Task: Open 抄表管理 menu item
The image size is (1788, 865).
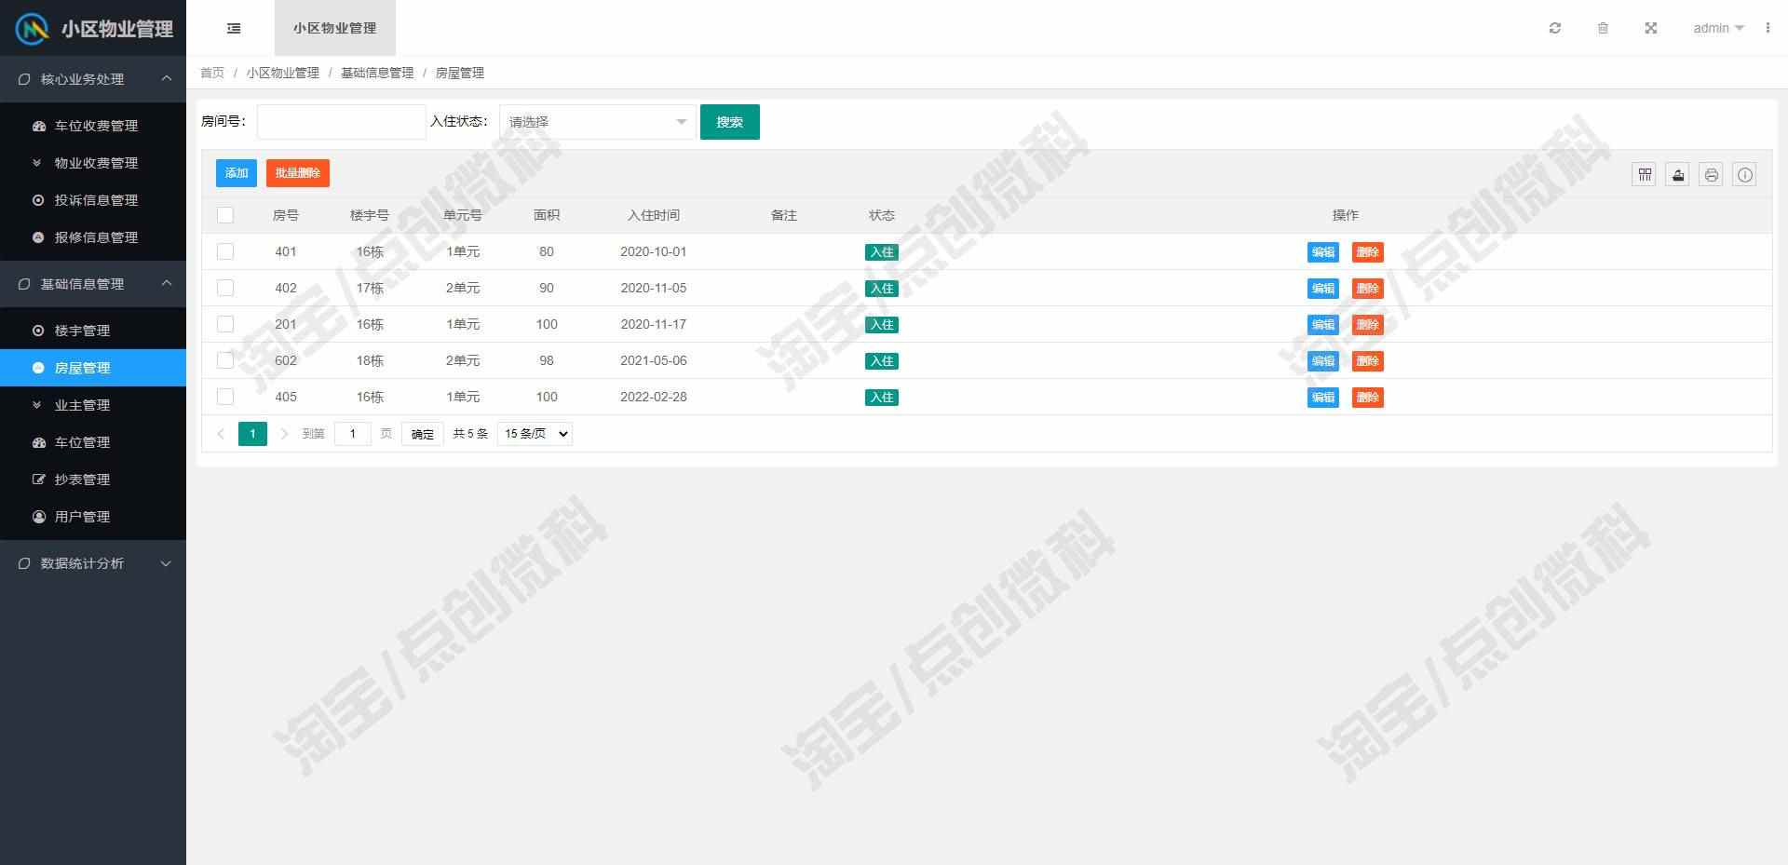Action: tap(93, 480)
